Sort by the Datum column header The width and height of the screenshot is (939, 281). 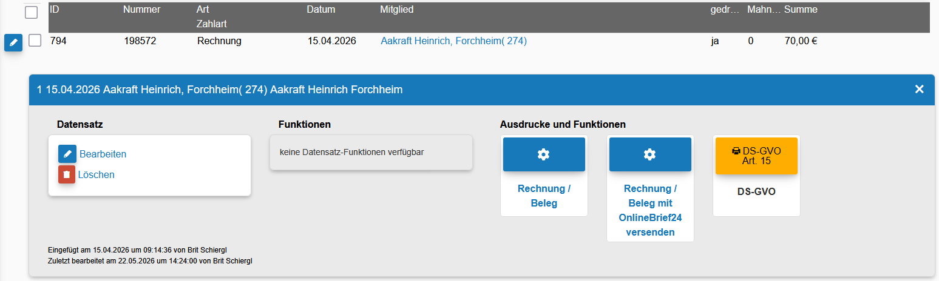tap(321, 10)
